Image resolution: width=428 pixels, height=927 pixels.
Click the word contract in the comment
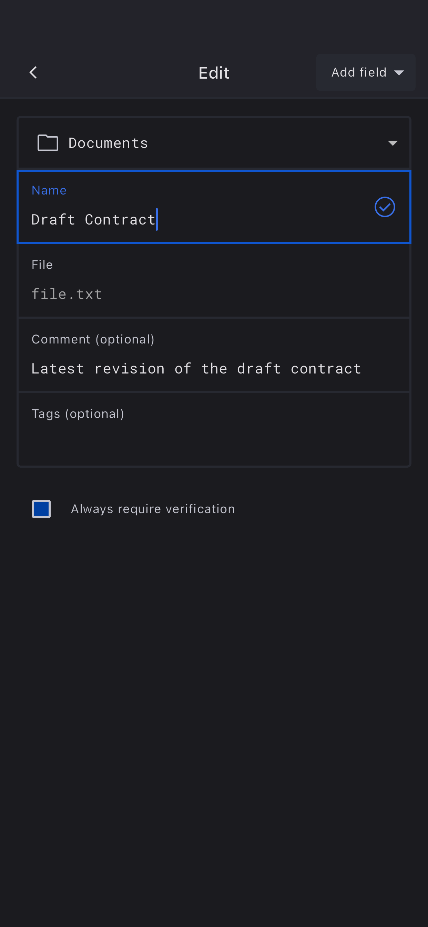[x=326, y=369]
